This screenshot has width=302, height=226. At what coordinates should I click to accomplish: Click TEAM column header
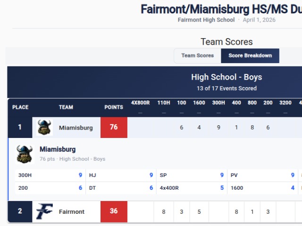66,107
